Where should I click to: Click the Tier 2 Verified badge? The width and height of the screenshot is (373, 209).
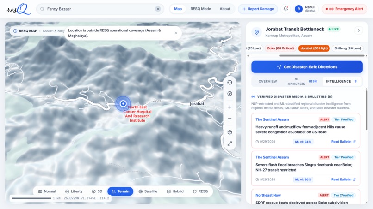pyautogui.click(x=343, y=195)
